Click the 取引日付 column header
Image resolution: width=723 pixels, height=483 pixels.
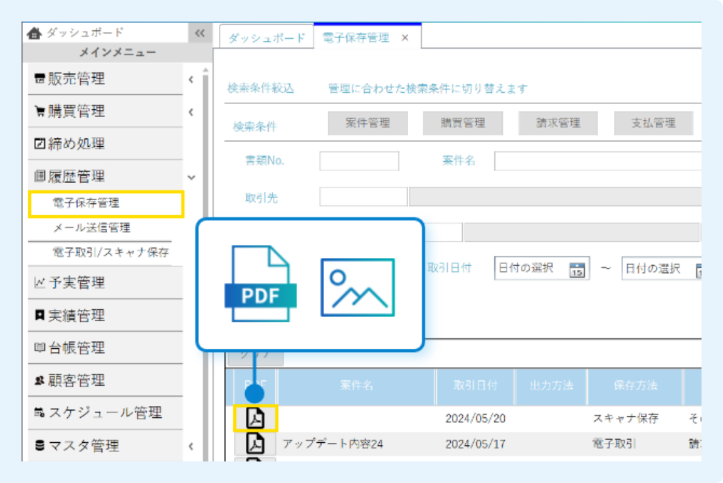(x=475, y=386)
